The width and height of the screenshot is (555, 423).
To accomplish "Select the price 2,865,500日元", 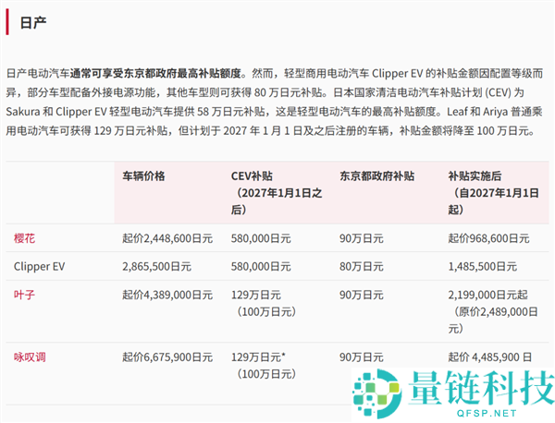I will (x=157, y=266).
